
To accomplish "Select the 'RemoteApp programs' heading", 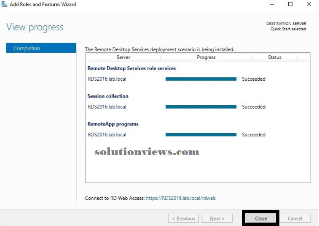I will click(113, 124).
